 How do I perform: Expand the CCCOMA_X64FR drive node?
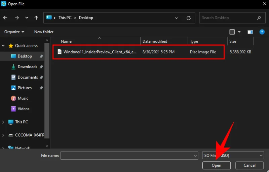point(3,135)
